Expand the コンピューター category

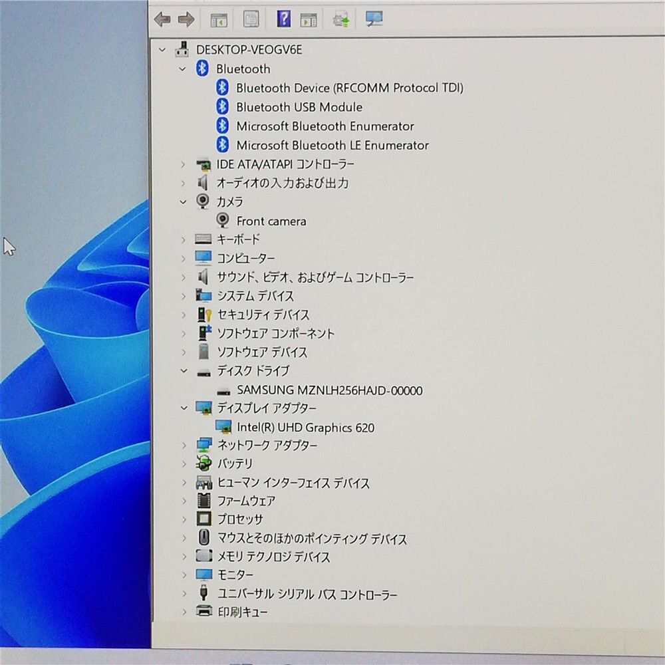click(184, 258)
